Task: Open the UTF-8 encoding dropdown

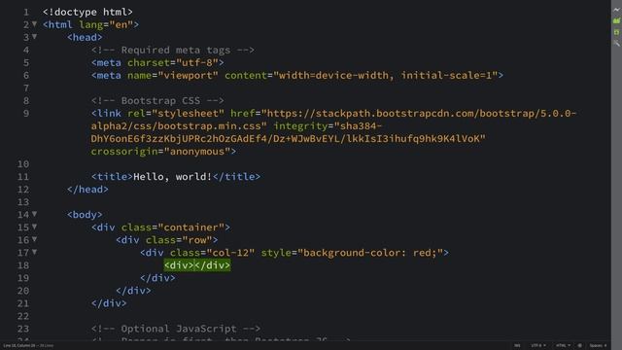Action: [538, 346]
